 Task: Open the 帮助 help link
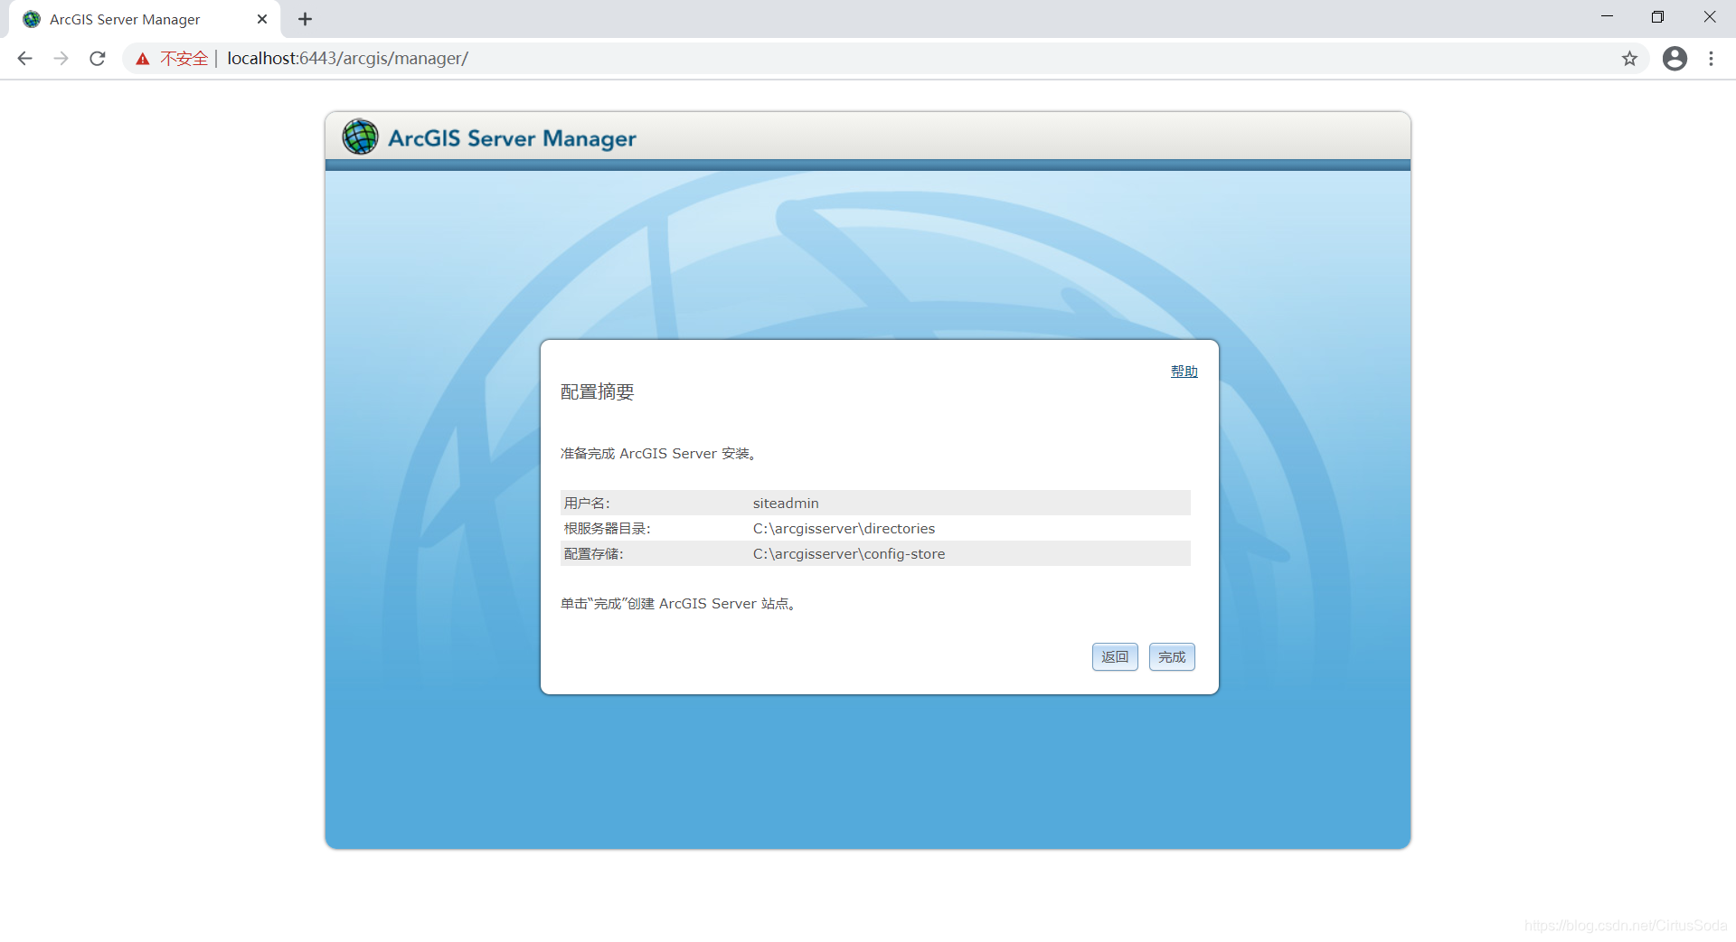(x=1184, y=372)
